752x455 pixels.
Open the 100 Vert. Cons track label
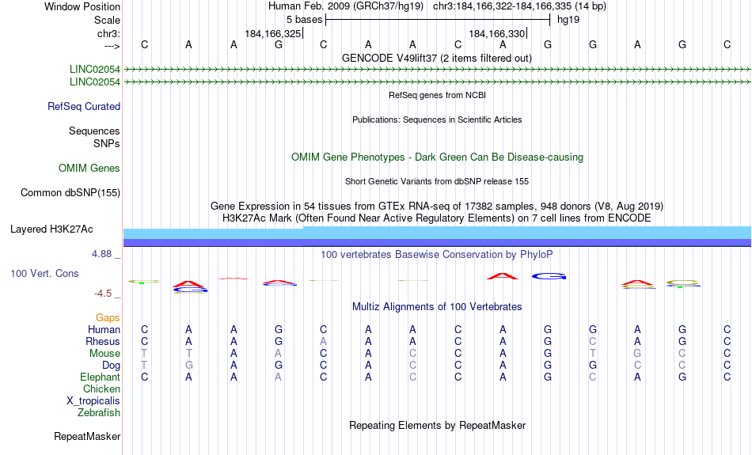coord(44,273)
